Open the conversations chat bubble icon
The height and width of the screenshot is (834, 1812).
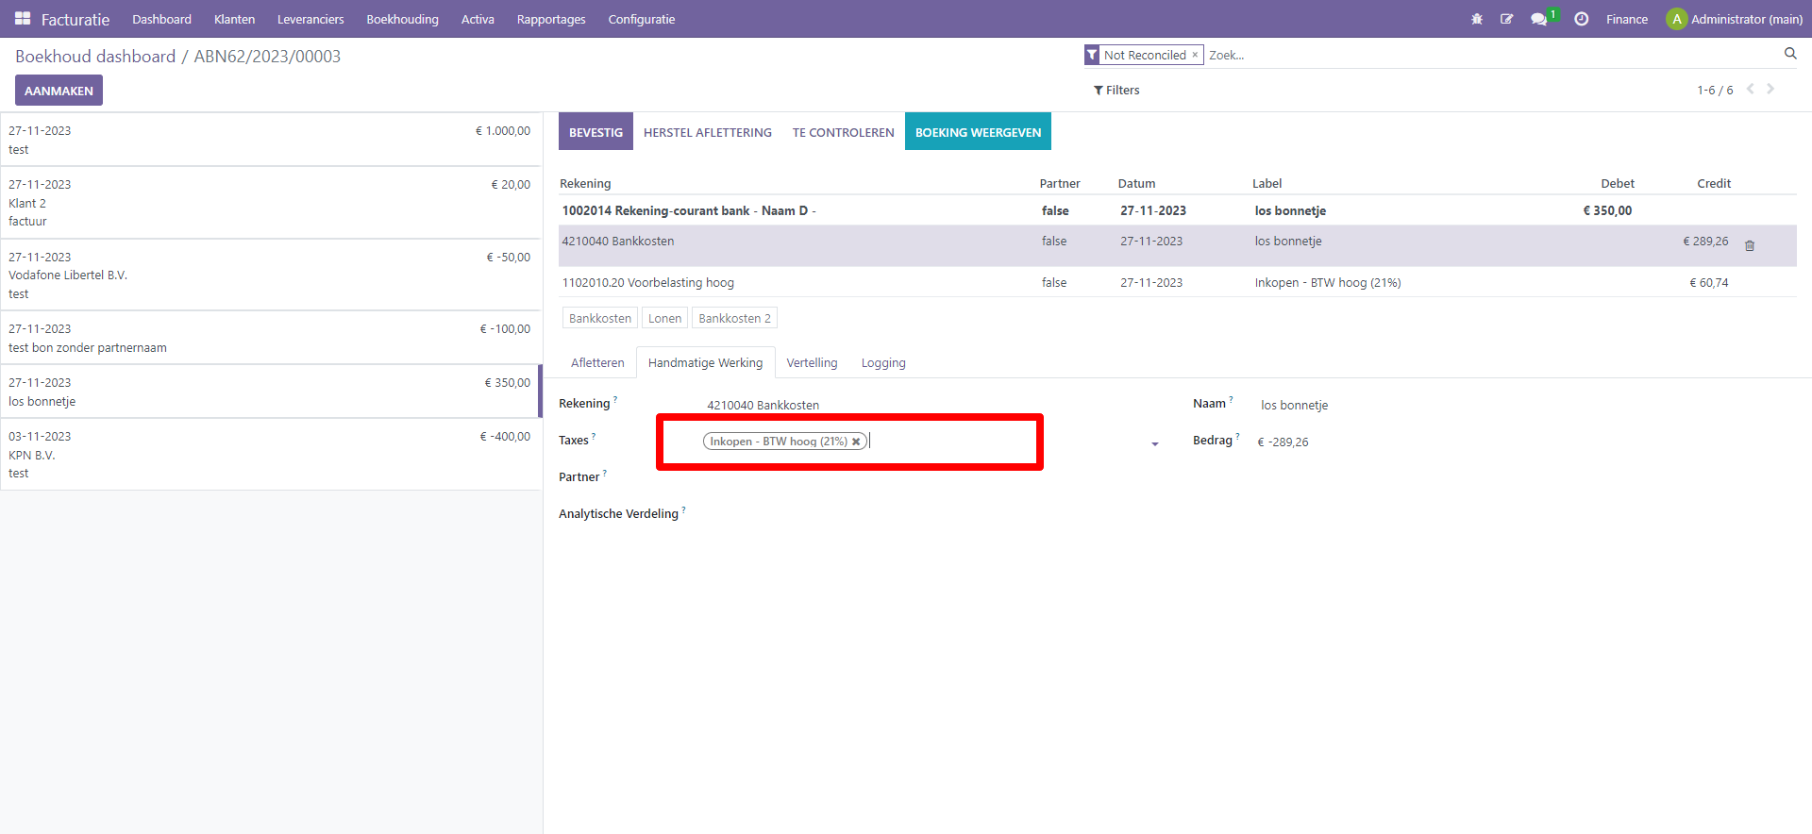(x=1538, y=19)
